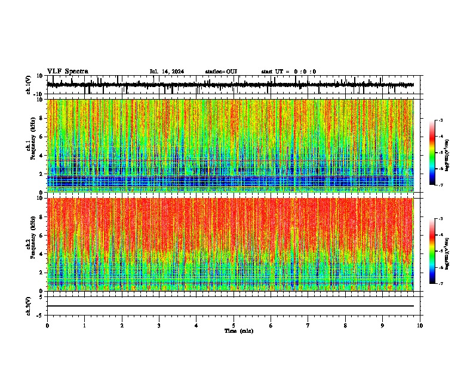Click the ch.1 color bar label '-3'

[x=440, y=120]
